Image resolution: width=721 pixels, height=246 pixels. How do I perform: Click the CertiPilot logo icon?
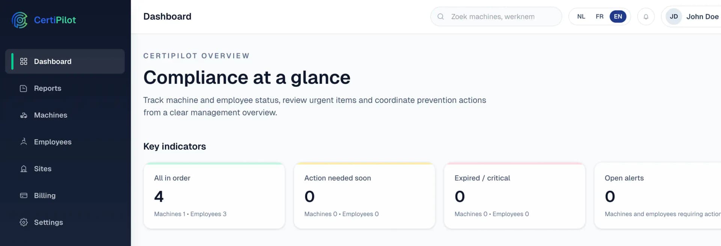pos(20,20)
